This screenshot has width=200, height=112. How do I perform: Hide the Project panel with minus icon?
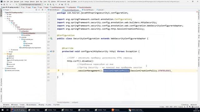[x=45, y=10]
